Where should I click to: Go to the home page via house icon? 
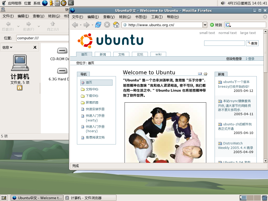point(116,25)
